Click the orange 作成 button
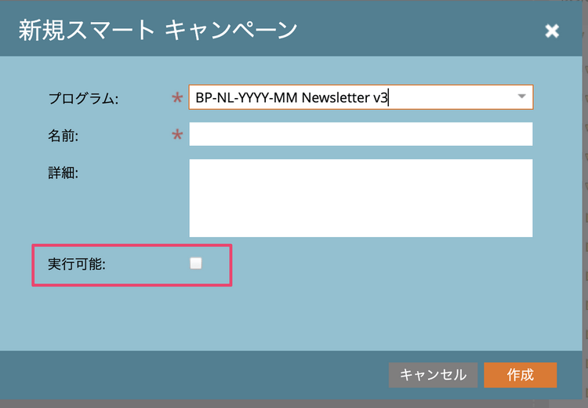The width and height of the screenshot is (588, 408). (520, 374)
